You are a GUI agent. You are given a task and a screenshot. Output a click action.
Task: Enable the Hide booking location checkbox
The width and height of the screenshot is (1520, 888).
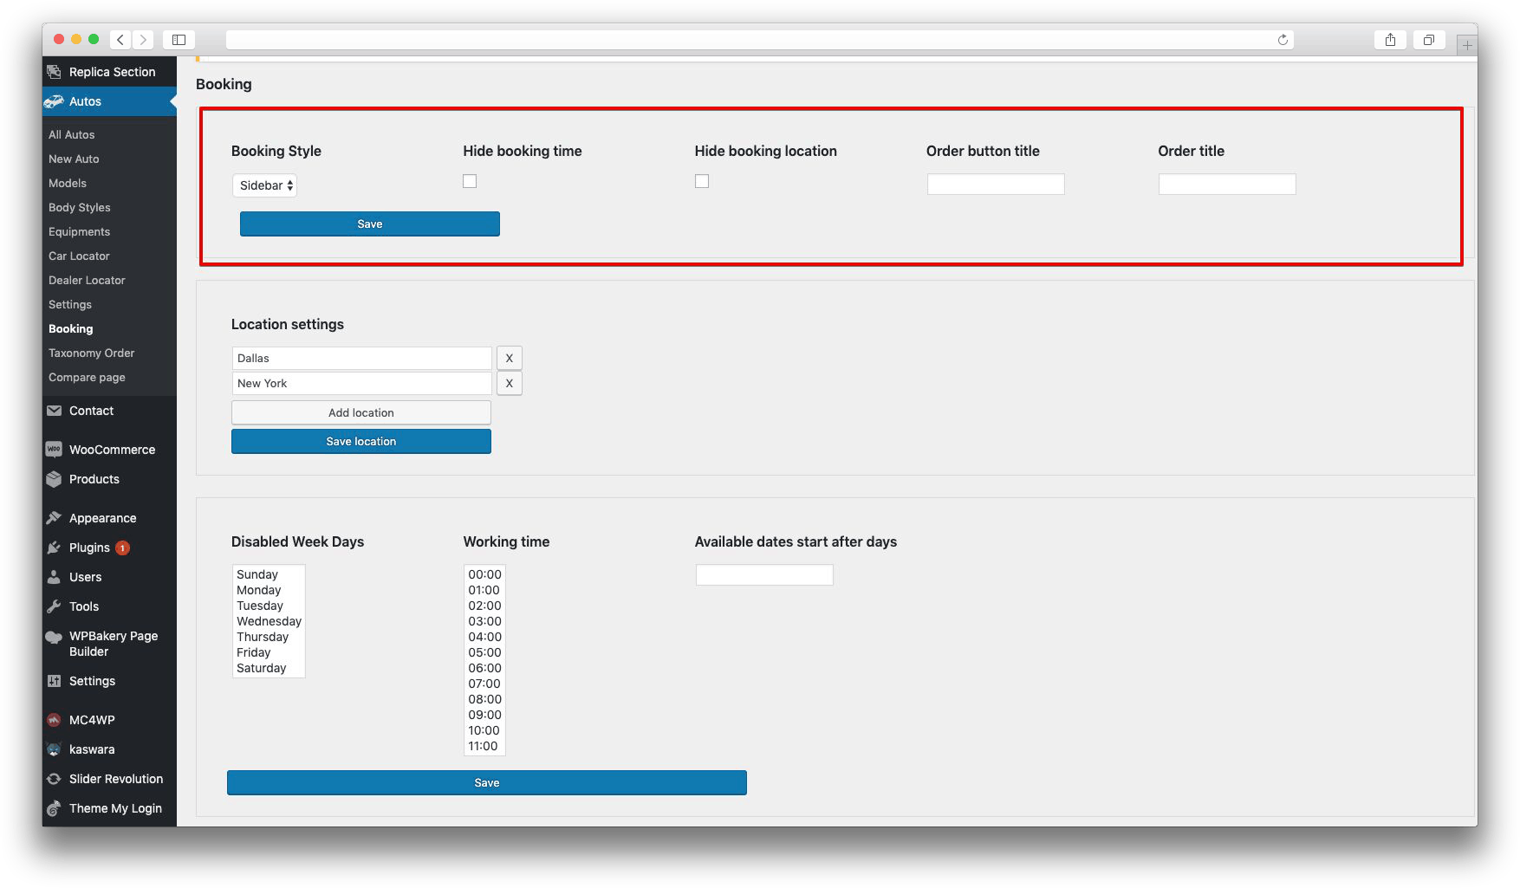702,181
